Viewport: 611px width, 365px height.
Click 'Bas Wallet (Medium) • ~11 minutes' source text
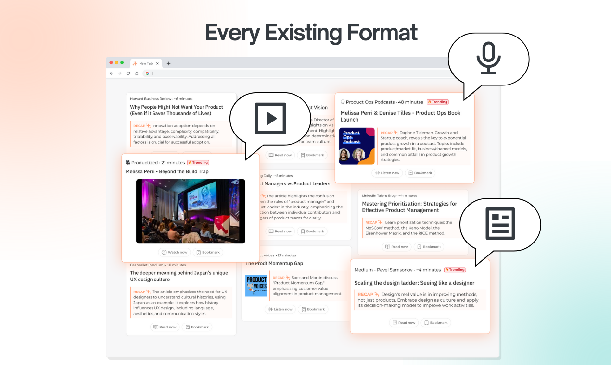pyautogui.click(x=158, y=265)
